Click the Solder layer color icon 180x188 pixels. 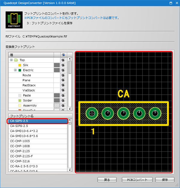(x=20, y=100)
